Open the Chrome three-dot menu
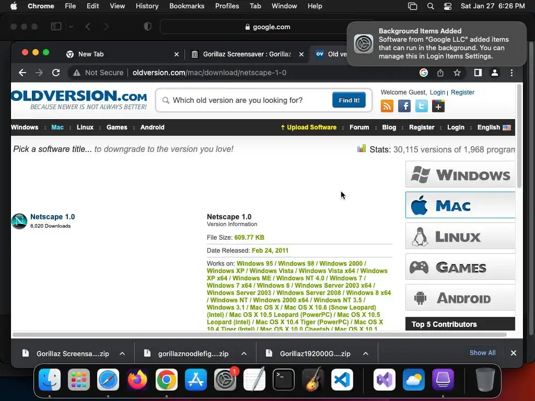The height and width of the screenshot is (401, 535). (511, 73)
